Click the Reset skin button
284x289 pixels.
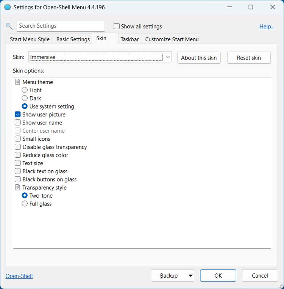coord(249,58)
